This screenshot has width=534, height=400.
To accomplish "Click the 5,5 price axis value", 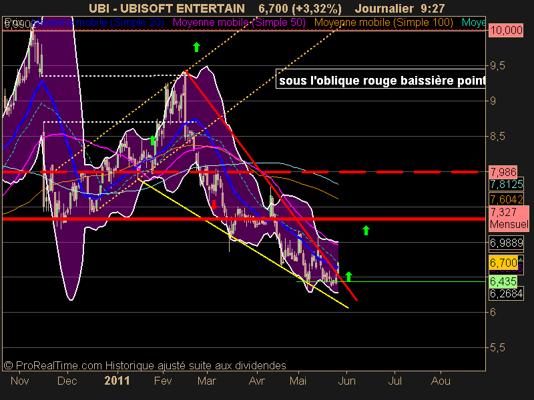I will tap(497, 347).
